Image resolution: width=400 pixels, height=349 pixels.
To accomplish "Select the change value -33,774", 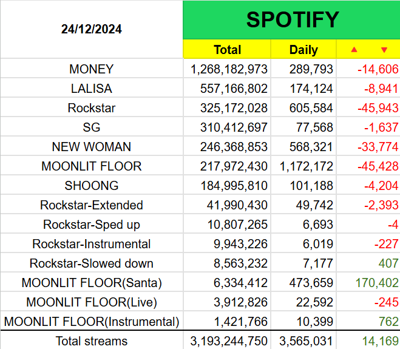I will (x=368, y=146).
